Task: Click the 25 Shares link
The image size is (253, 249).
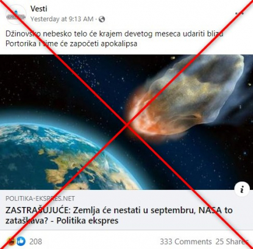Action: (232, 242)
